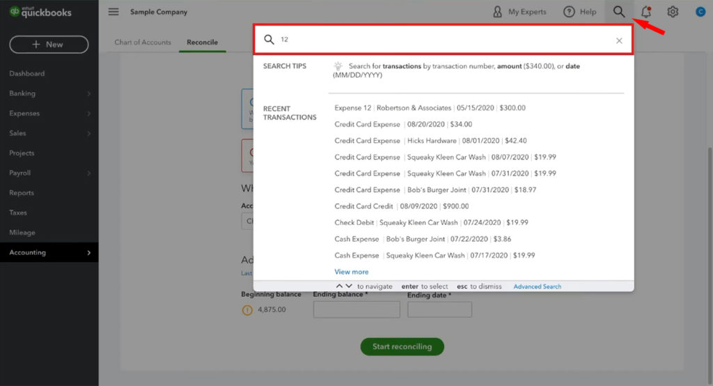Expand the Sales sidebar menu

point(49,133)
